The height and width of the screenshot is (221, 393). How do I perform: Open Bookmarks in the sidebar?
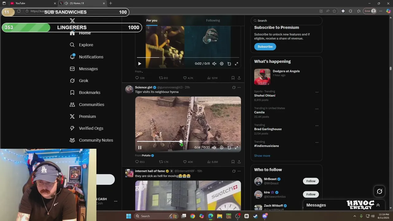pyautogui.click(x=85, y=92)
